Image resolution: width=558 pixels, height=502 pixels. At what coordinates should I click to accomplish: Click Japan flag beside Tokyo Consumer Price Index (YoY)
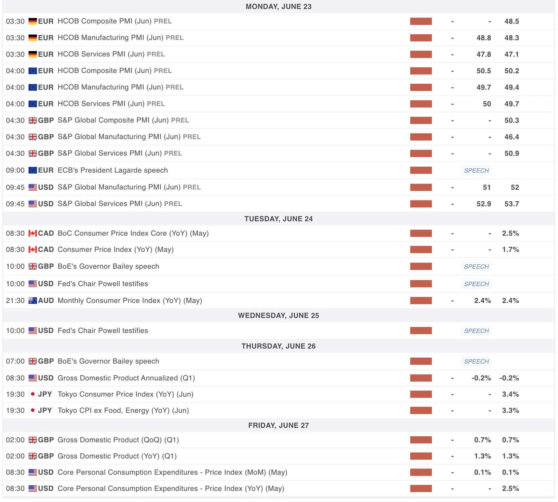(33, 394)
